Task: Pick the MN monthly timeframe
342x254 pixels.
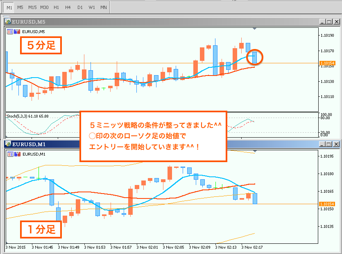Action: pyautogui.click(x=104, y=7)
